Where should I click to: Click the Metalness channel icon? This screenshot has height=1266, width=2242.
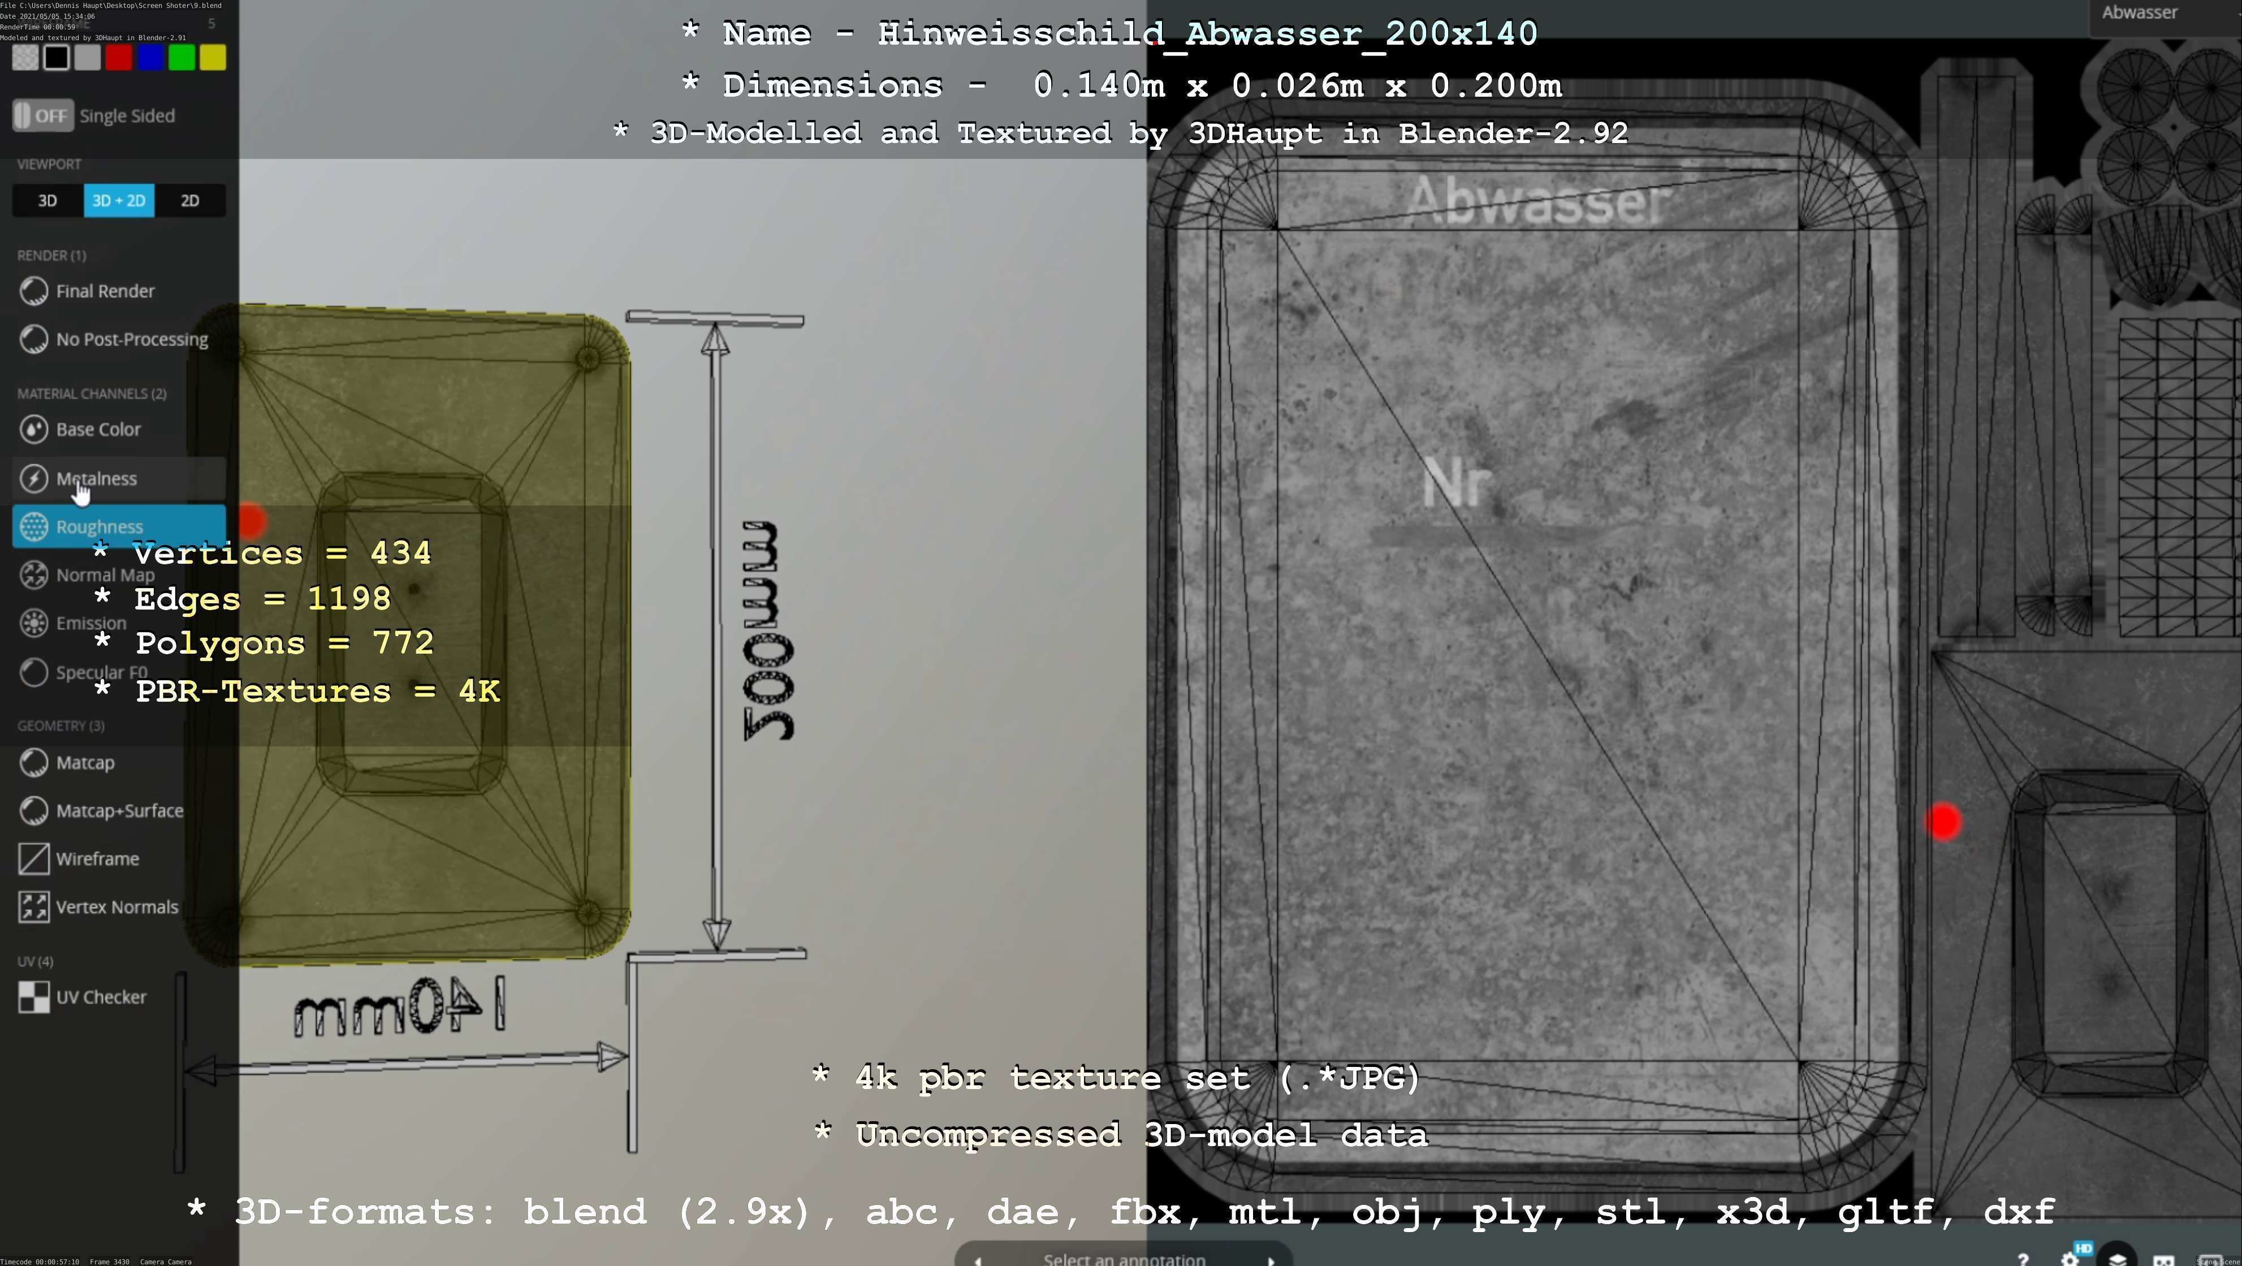(x=34, y=478)
